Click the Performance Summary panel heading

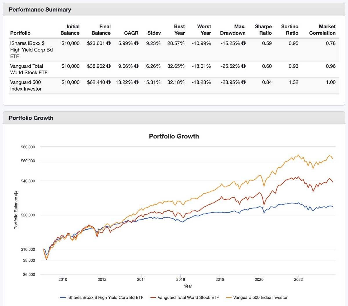[x=40, y=10]
